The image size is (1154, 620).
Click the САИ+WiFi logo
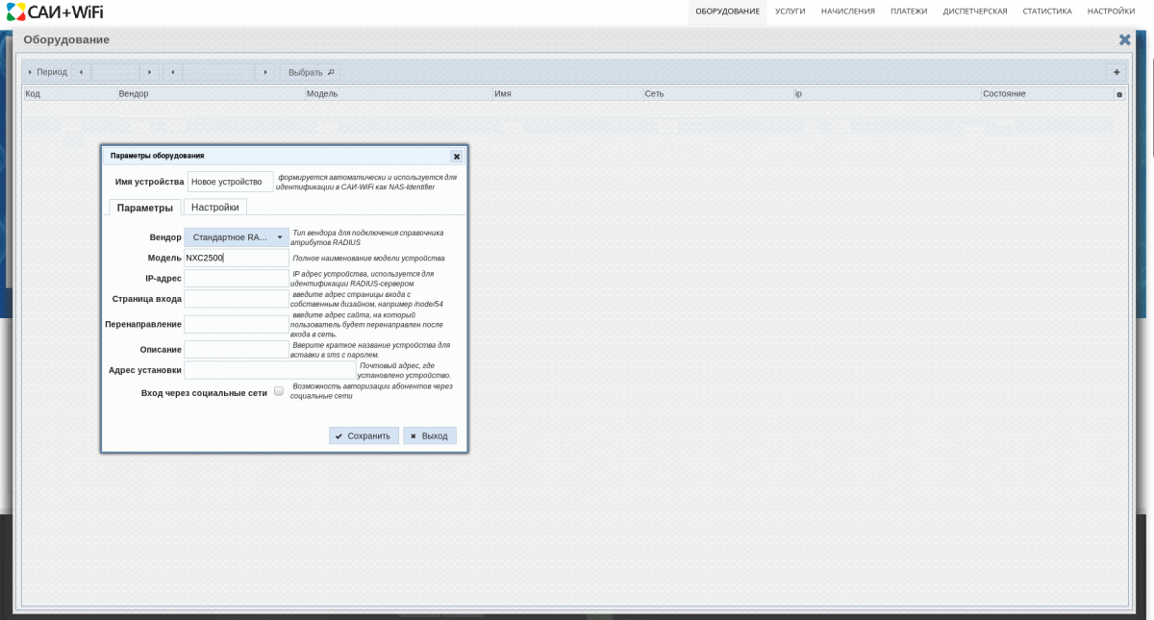[55, 12]
